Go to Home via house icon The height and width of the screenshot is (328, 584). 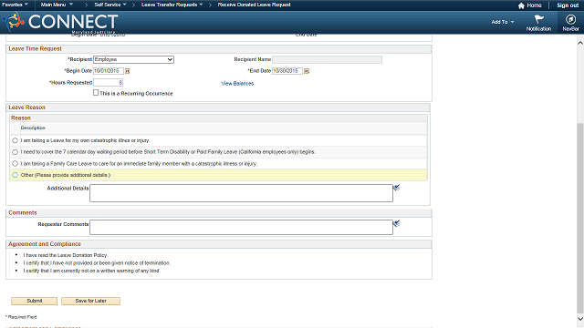521,5
